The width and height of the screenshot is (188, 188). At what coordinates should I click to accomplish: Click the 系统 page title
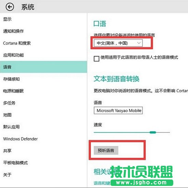pos(28,7)
